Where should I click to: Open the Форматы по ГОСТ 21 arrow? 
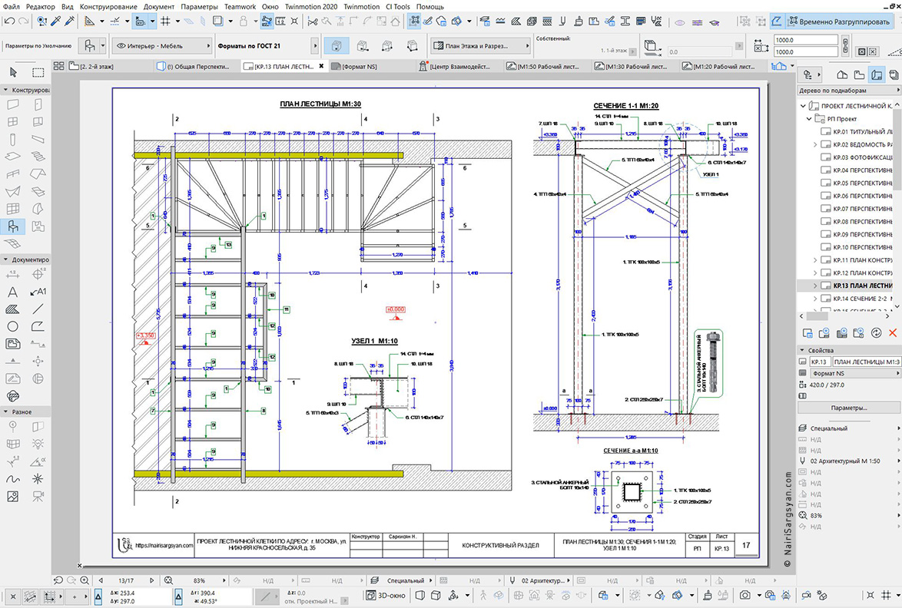point(315,45)
